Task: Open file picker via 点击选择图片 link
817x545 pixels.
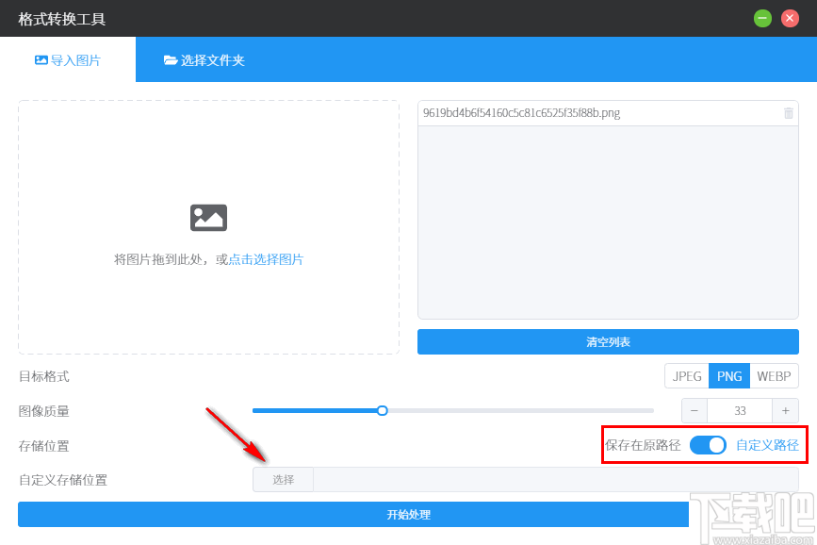Action: (x=267, y=258)
